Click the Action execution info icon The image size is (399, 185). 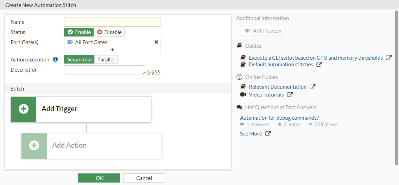pyautogui.click(x=55, y=60)
